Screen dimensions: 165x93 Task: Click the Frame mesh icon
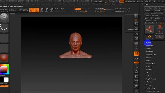point(136,71)
